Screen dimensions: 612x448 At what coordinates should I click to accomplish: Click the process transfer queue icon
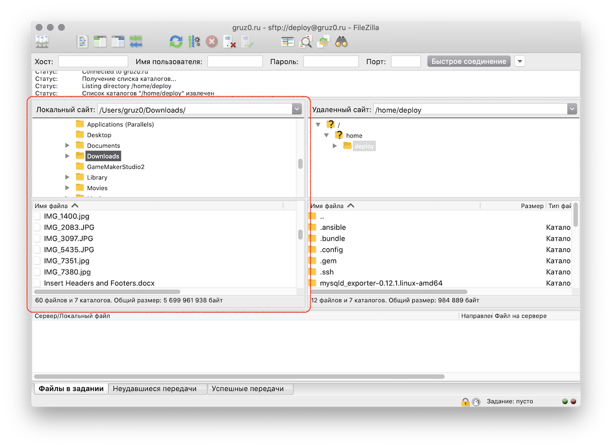coord(194,41)
